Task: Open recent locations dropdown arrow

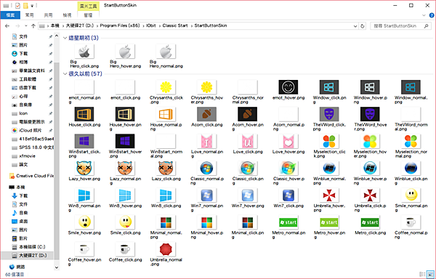Action: pyautogui.click(x=25, y=26)
